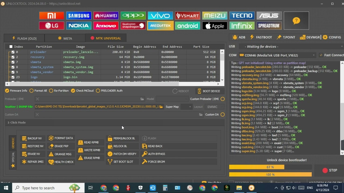
Task: Switch to the FLASH [OLD] tab
Action: 24,38
